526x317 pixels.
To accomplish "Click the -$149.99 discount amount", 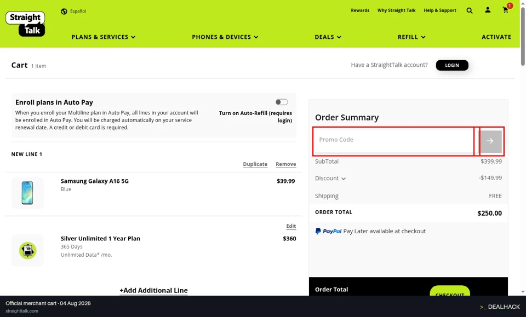I will click(x=490, y=178).
